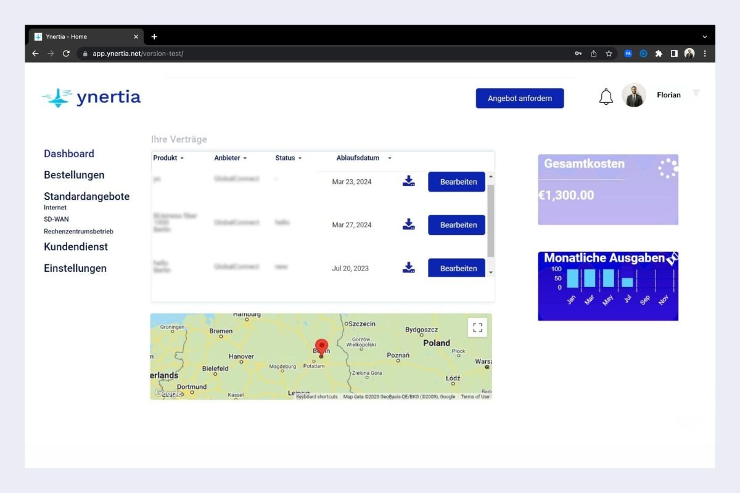This screenshot has width=740, height=493.
Task: Expand the Anbieter column filter
Action: click(230, 158)
